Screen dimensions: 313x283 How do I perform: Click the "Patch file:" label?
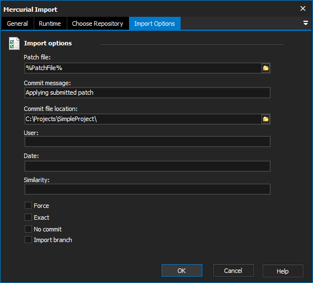pos(37,57)
